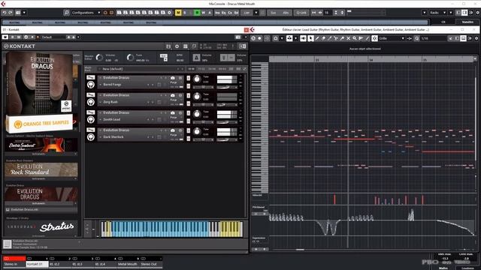Open wrench edit icon for Bared Fangs instrument
The width and height of the screenshot is (481, 270).
click(90, 77)
